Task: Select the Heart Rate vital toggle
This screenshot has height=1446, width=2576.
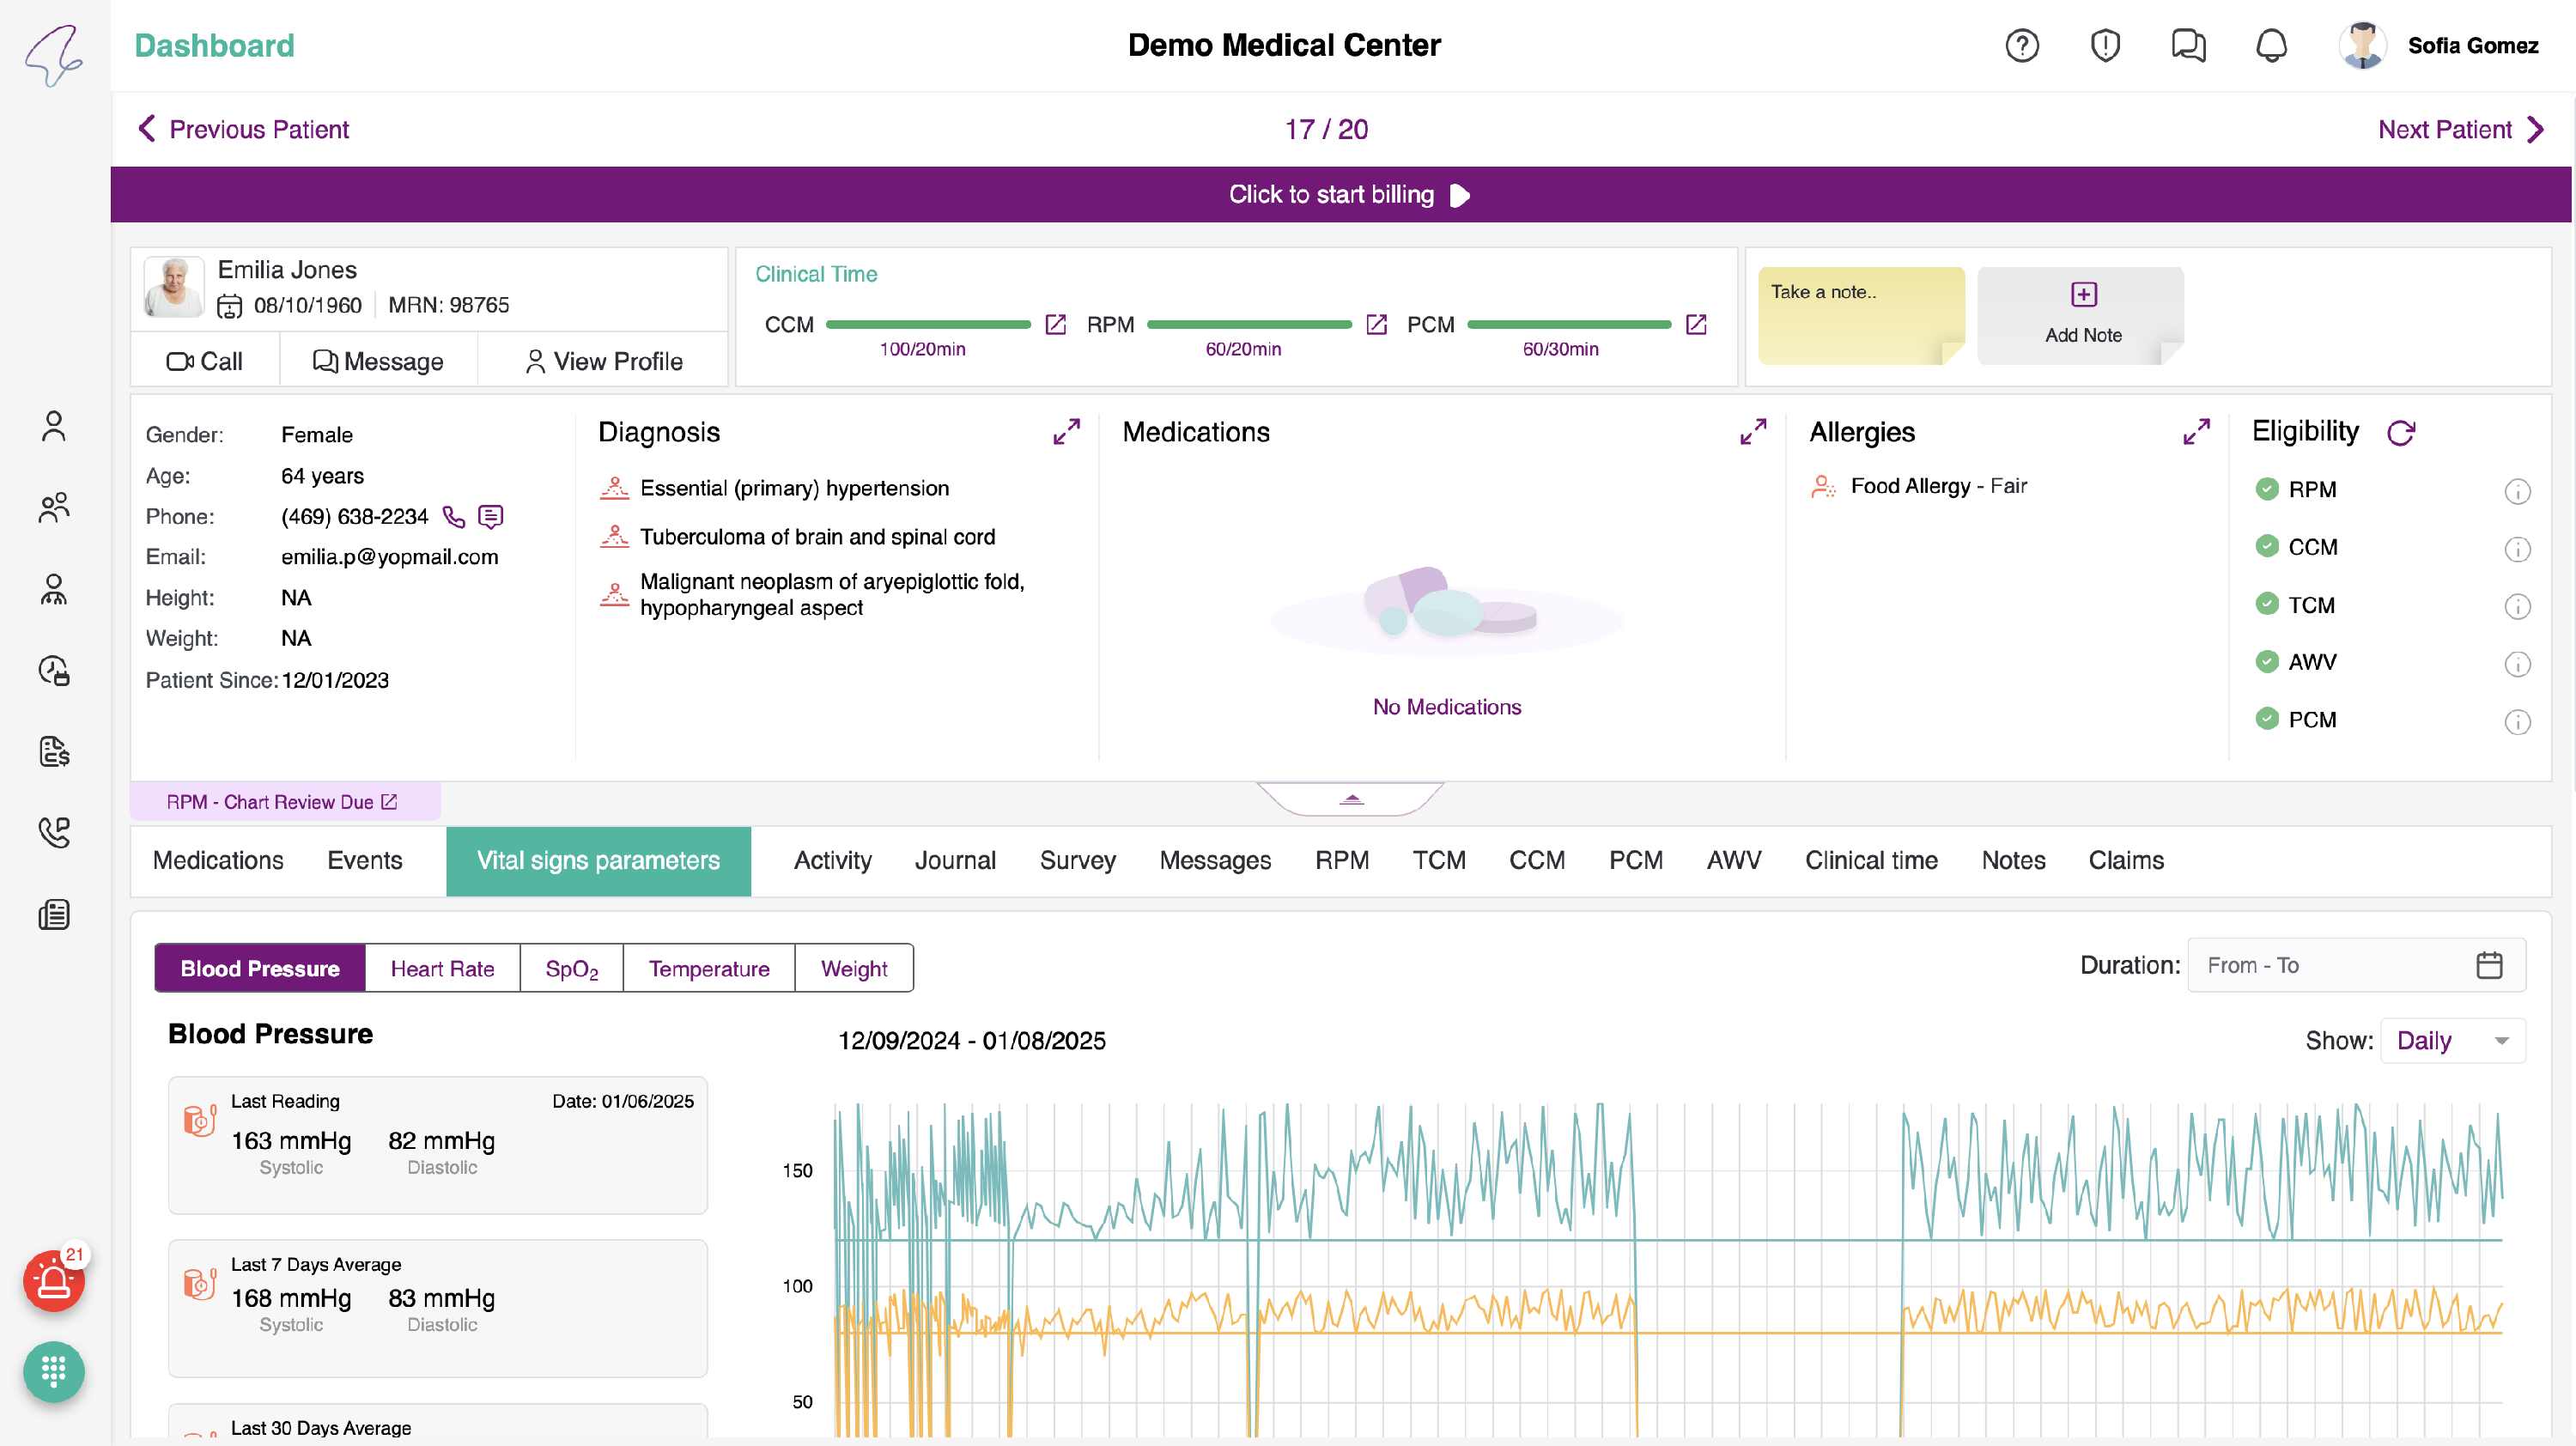Action: pos(442,968)
